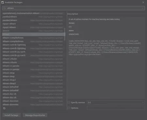Viewport: 147px width, 120px height.
Task: Select sklearn row just above the highlighted row
Action: 34,31
